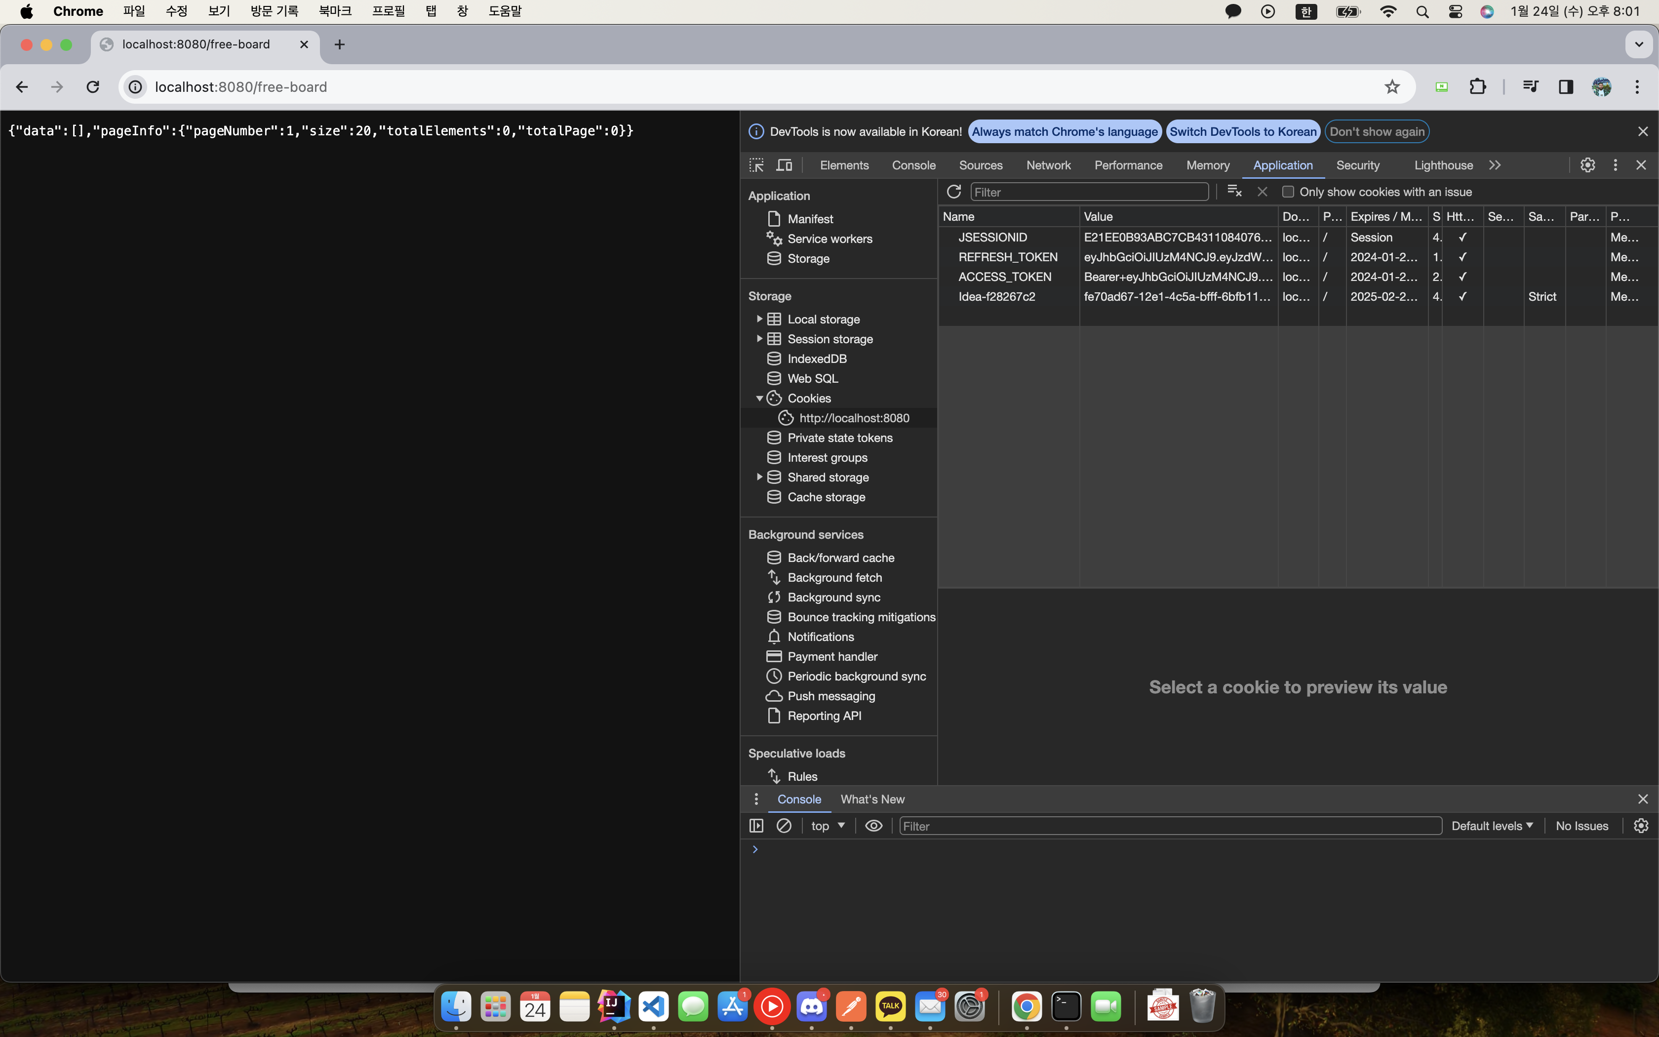Open the What's New drawer tab
Screen dimensions: 1659x1037
[x=872, y=799]
